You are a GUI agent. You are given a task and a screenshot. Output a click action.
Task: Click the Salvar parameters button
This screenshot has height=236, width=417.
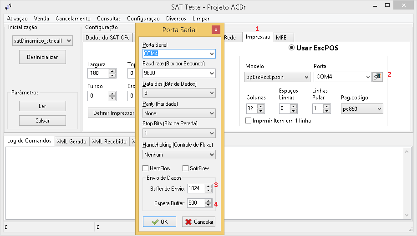42,121
